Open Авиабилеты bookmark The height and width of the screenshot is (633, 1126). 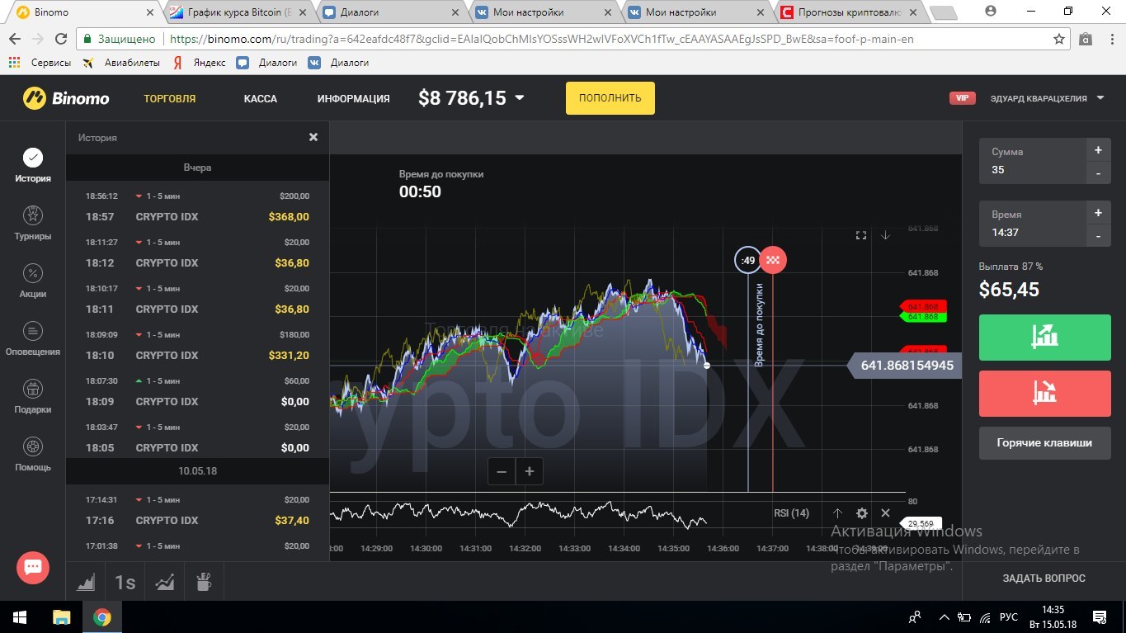click(x=120, y=62)
